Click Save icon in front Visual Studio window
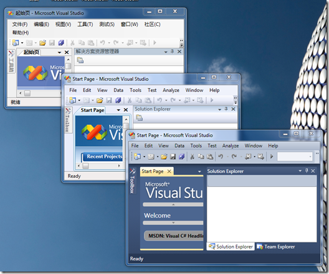 point(173,157)
